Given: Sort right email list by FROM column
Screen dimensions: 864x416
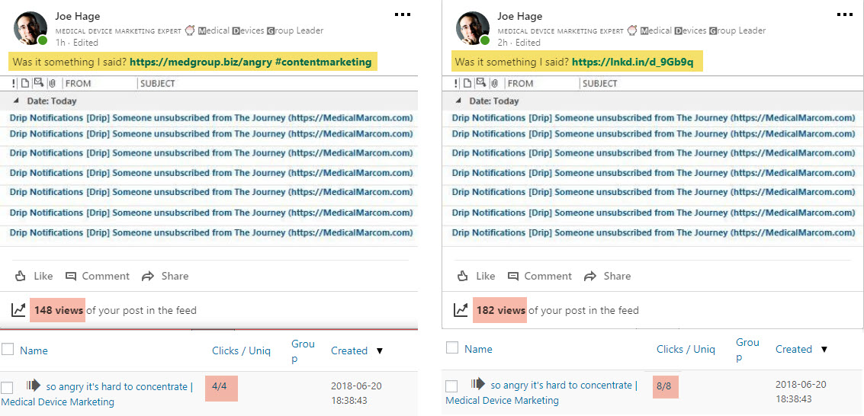Looking at the screenshot, I should click(x=520, y=84).
